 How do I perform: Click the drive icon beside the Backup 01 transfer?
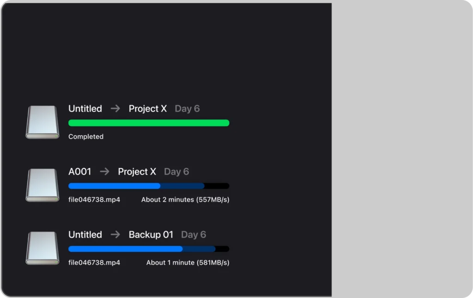click(x=42, y=248)
